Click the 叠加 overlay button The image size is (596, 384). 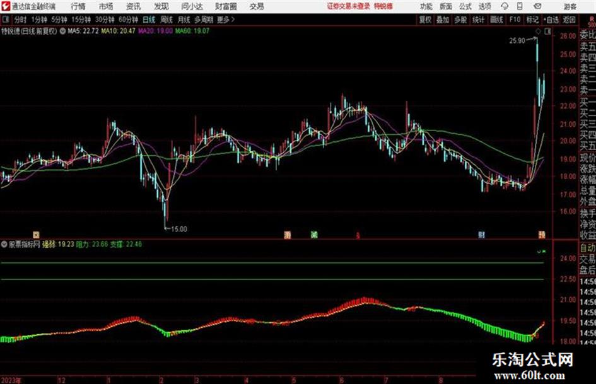pos(443,20)
